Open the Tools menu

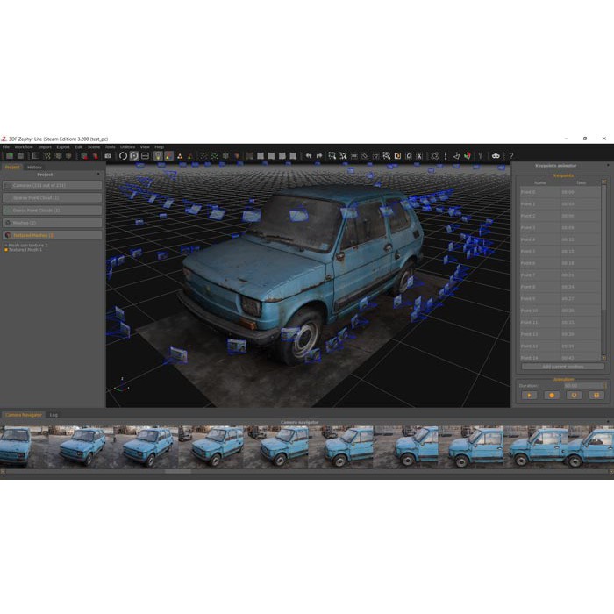[110, 147]
